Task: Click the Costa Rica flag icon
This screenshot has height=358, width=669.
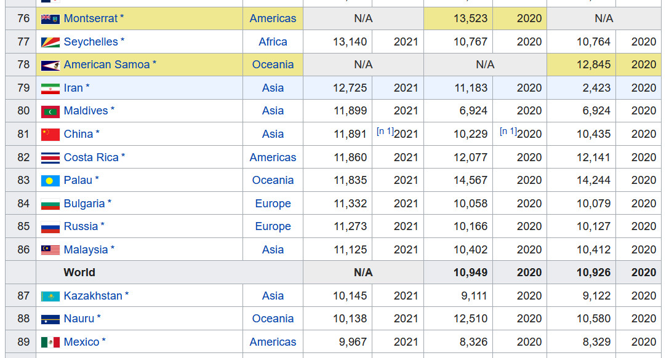Action: pos(50,157)
